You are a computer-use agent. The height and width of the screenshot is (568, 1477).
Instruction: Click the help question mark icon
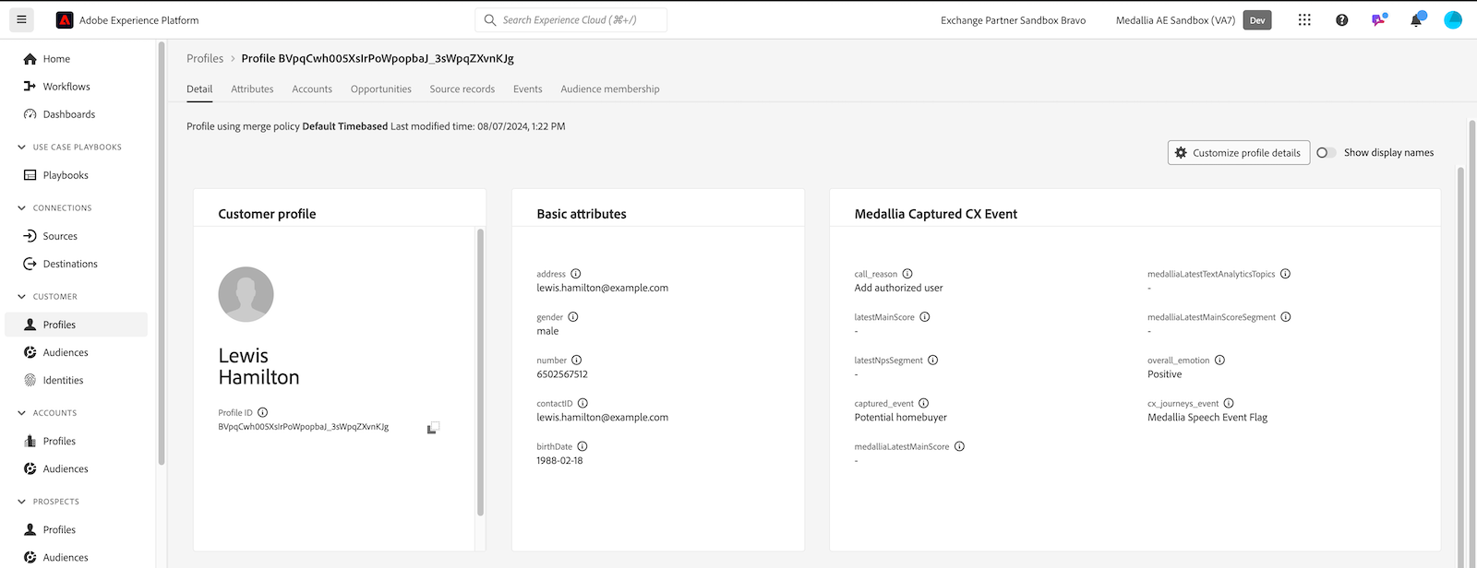coord(1341,19)
